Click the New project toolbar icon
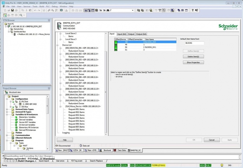 (x=5, y=10)
